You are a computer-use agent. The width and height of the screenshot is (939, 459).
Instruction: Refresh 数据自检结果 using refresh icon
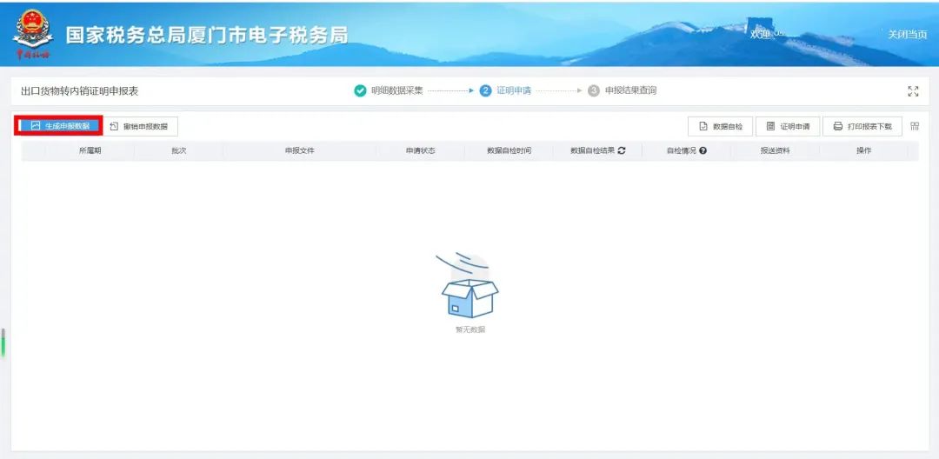pos(622,151)
